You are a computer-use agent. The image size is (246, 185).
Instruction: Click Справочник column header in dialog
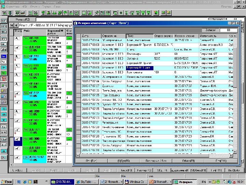(113, 36)
